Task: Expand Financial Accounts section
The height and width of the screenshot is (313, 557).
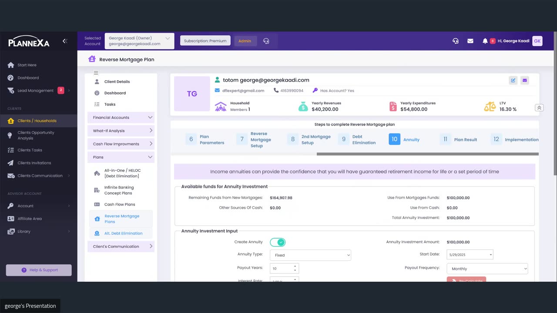Action: tap(121, 117)
